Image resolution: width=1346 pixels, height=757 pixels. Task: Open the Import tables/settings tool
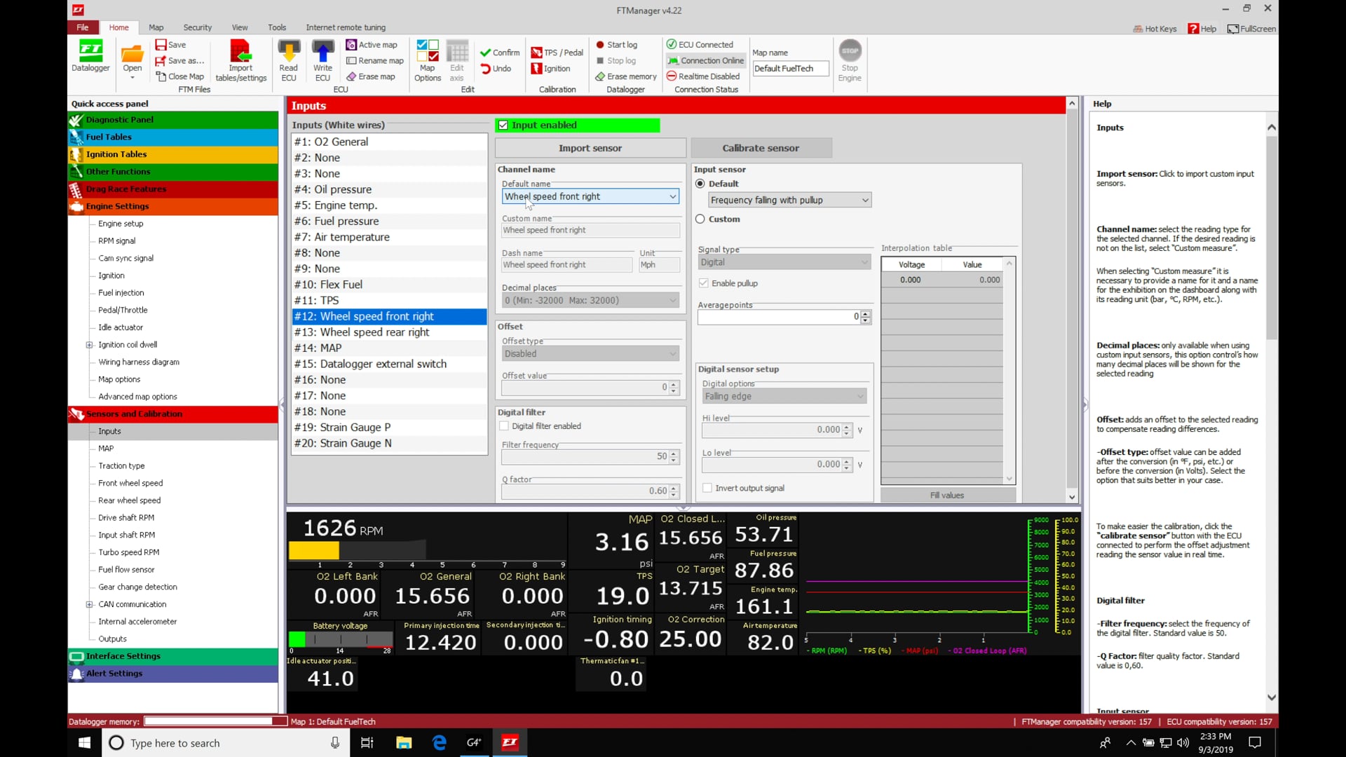tap(240, 60)
